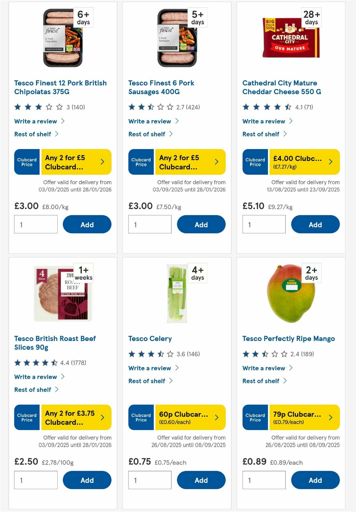
Task: Open the 60p Clubcard offer for Tesco Celery
Action: click(187, 417)
